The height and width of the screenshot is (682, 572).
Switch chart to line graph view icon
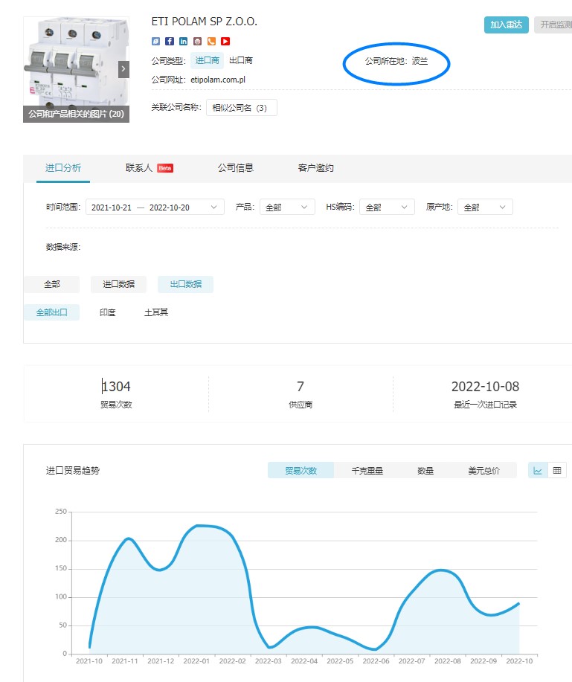point(538,470)
